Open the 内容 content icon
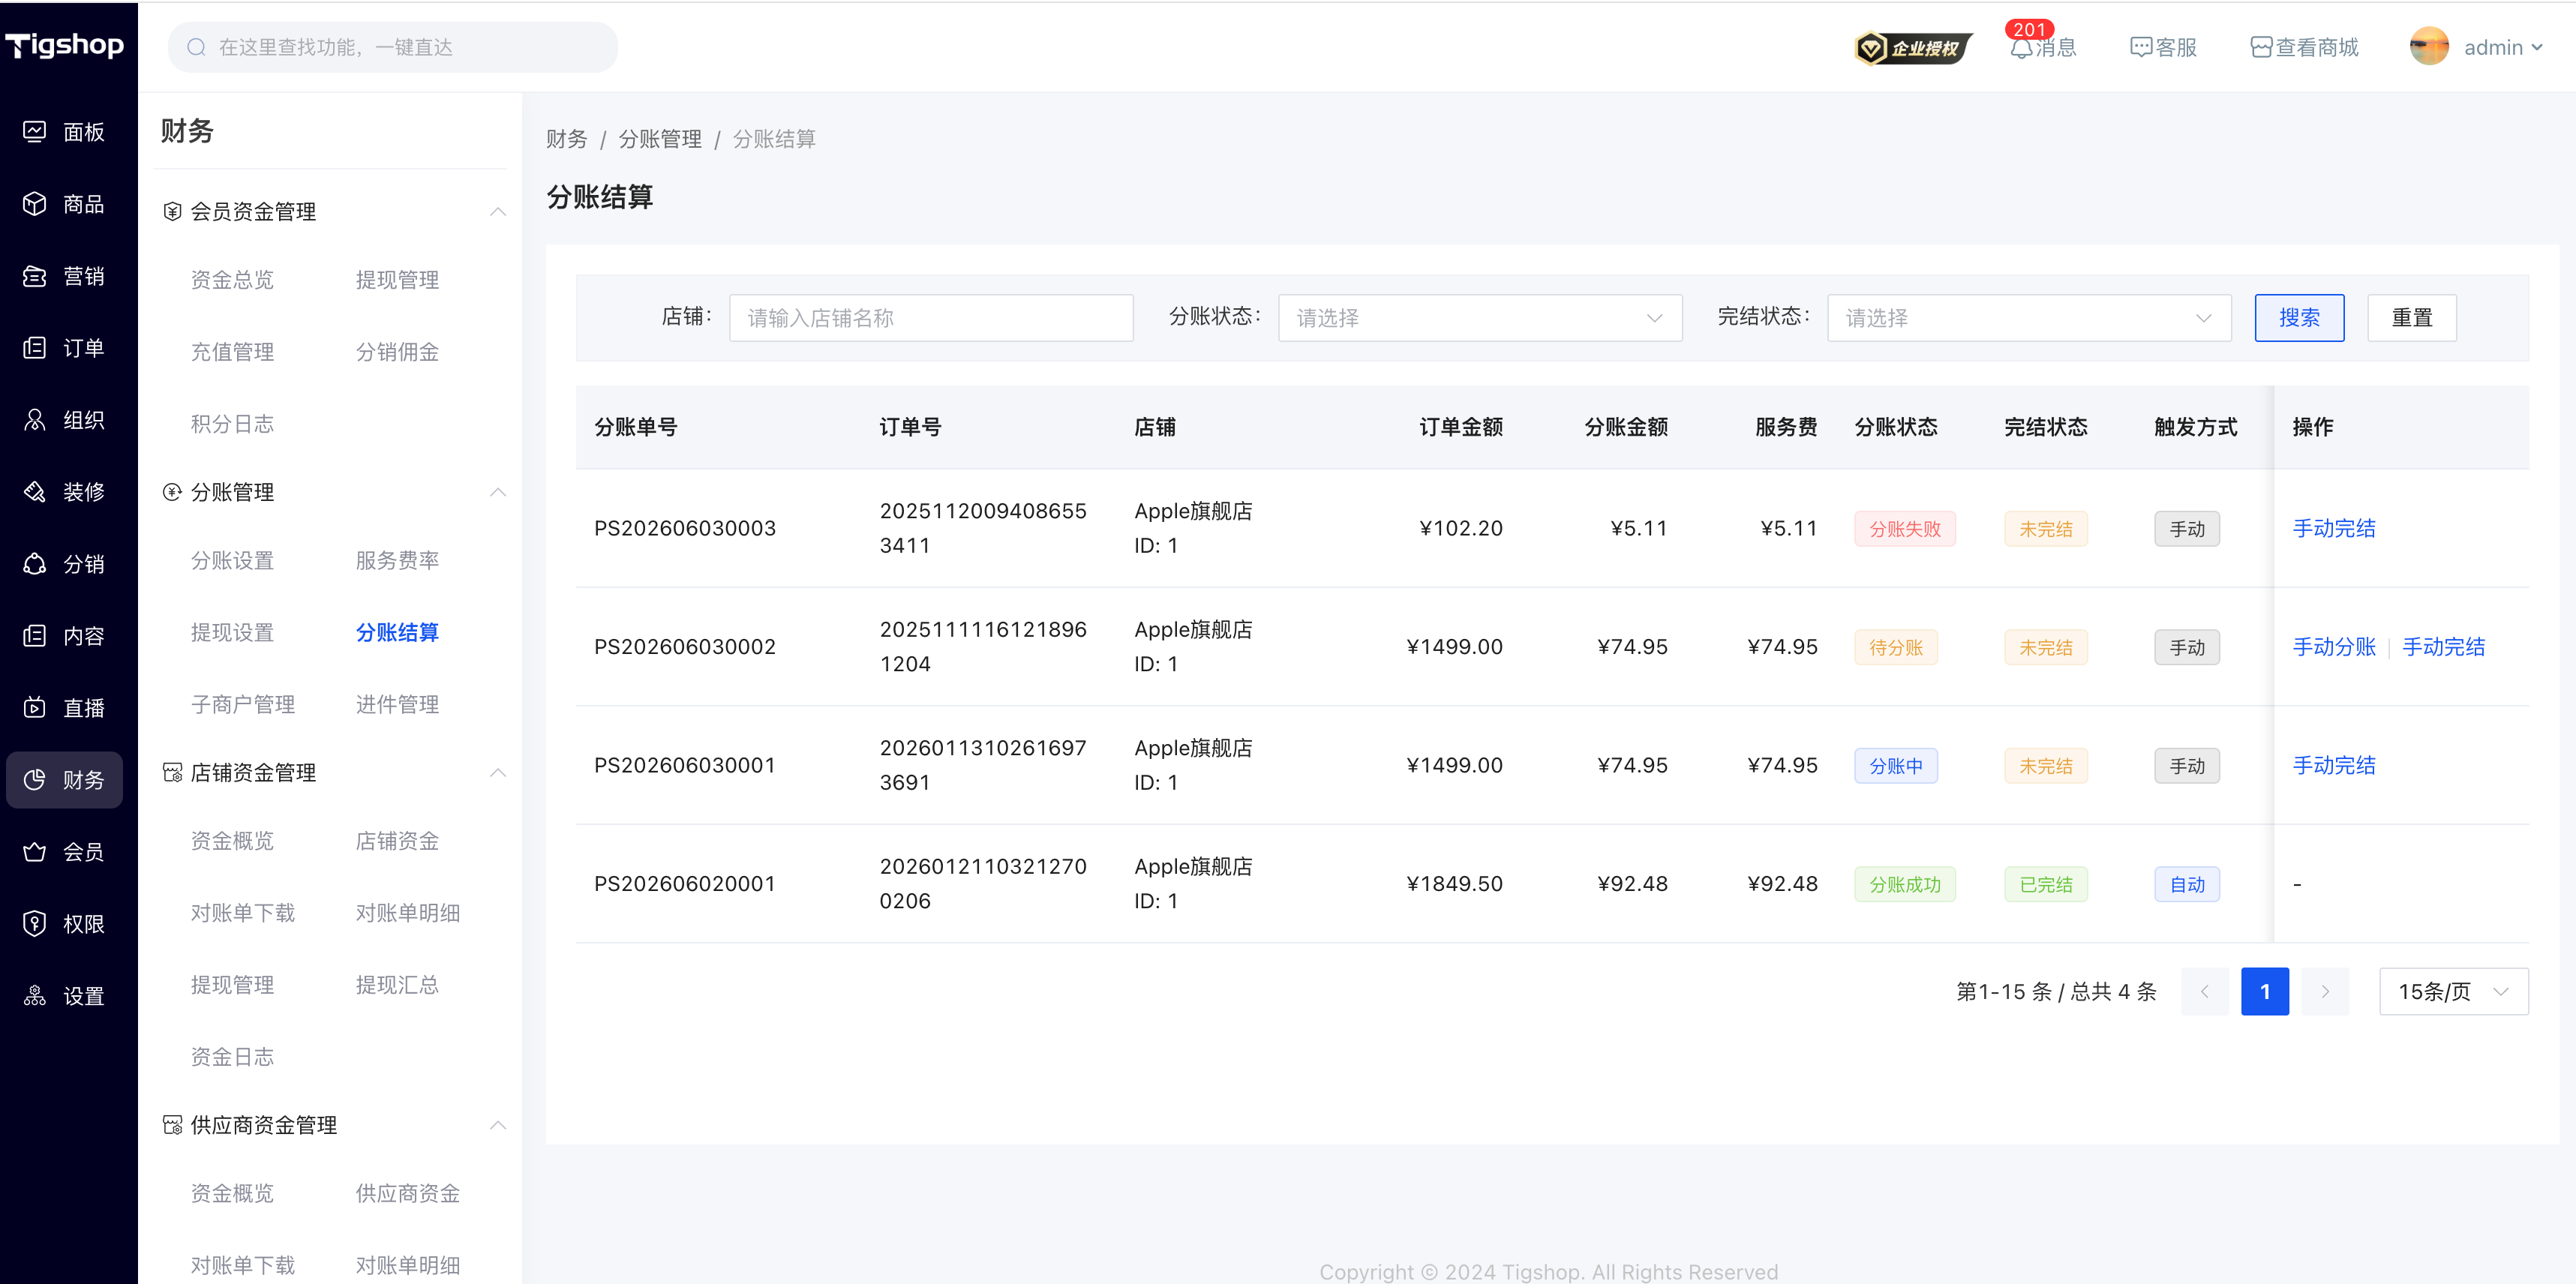Screen dimensions: 2576x1284 (x=35, y=635)
